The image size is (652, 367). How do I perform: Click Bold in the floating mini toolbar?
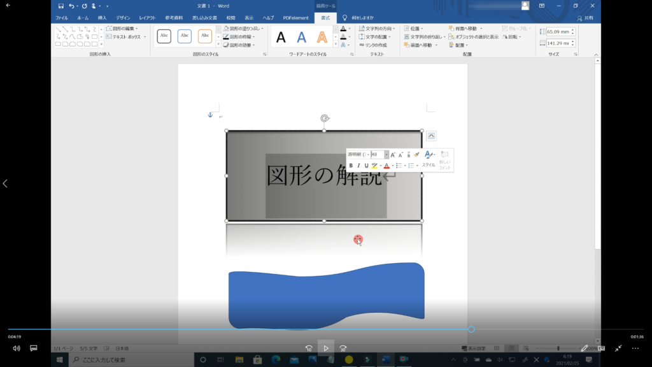click(x=351, y=166)
